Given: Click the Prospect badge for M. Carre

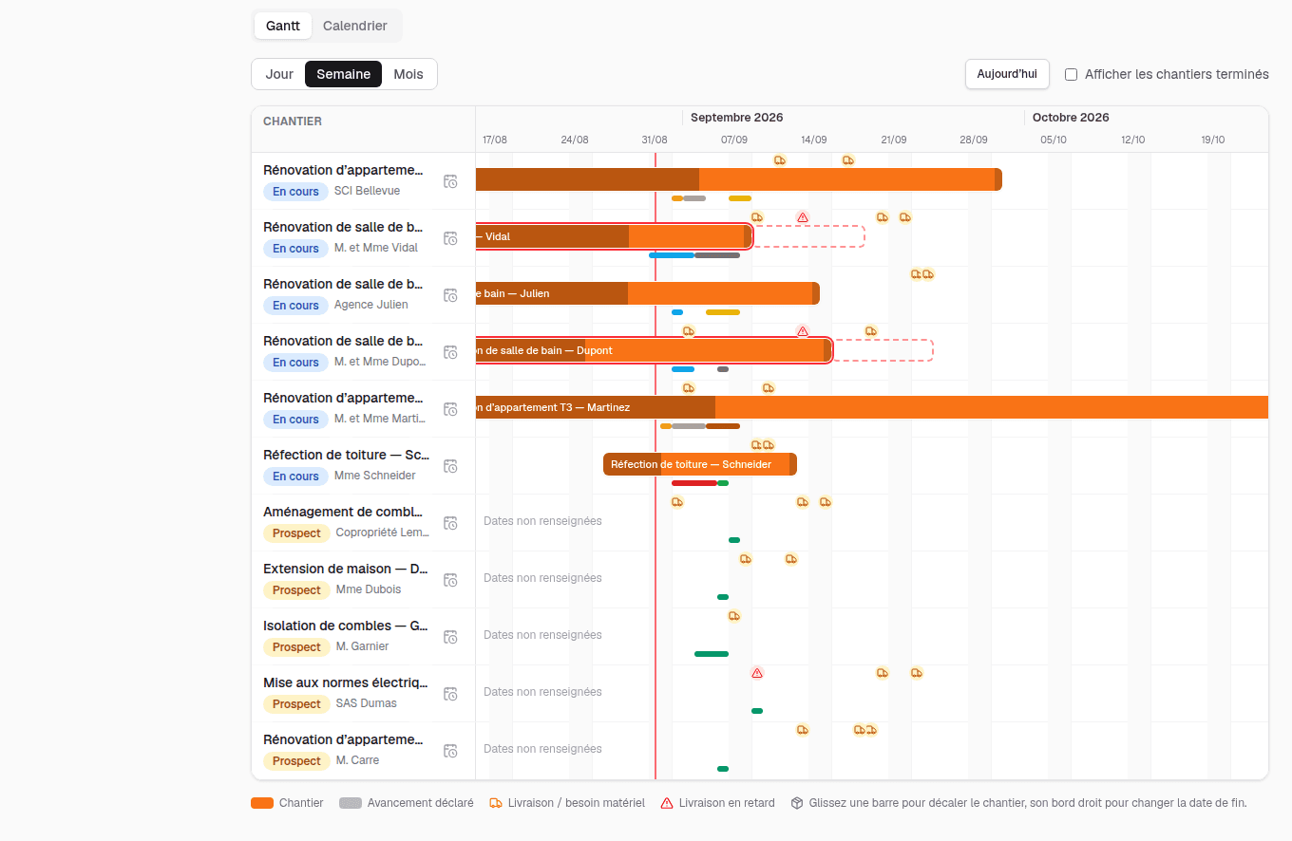Looking at the screenshot, I should [x=296, y=760].
